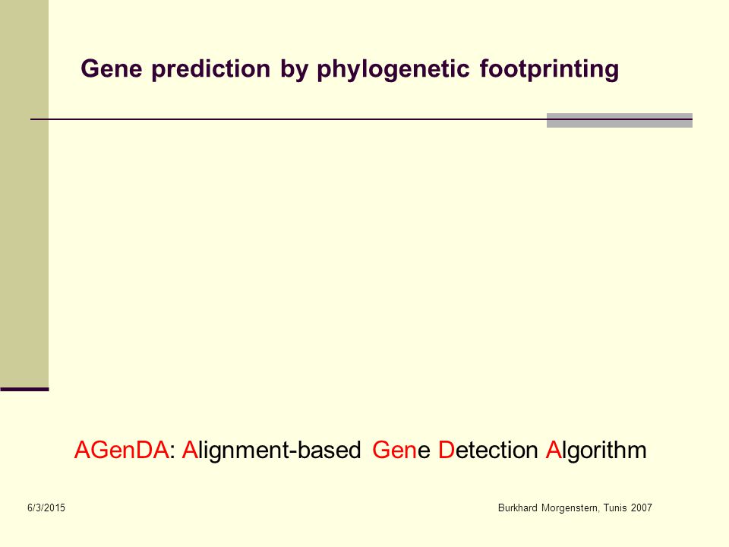Click the word "phylogenetic" in the heading
The image size is (729, 547).
tap(393, 69)
